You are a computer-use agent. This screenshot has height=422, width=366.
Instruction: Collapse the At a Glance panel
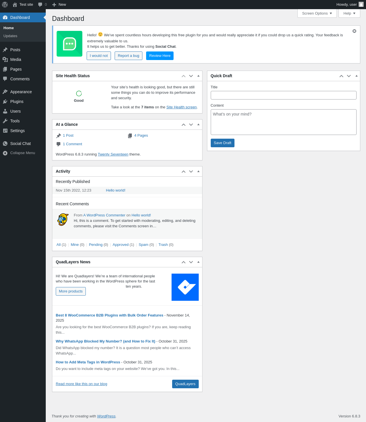[198, 125]
